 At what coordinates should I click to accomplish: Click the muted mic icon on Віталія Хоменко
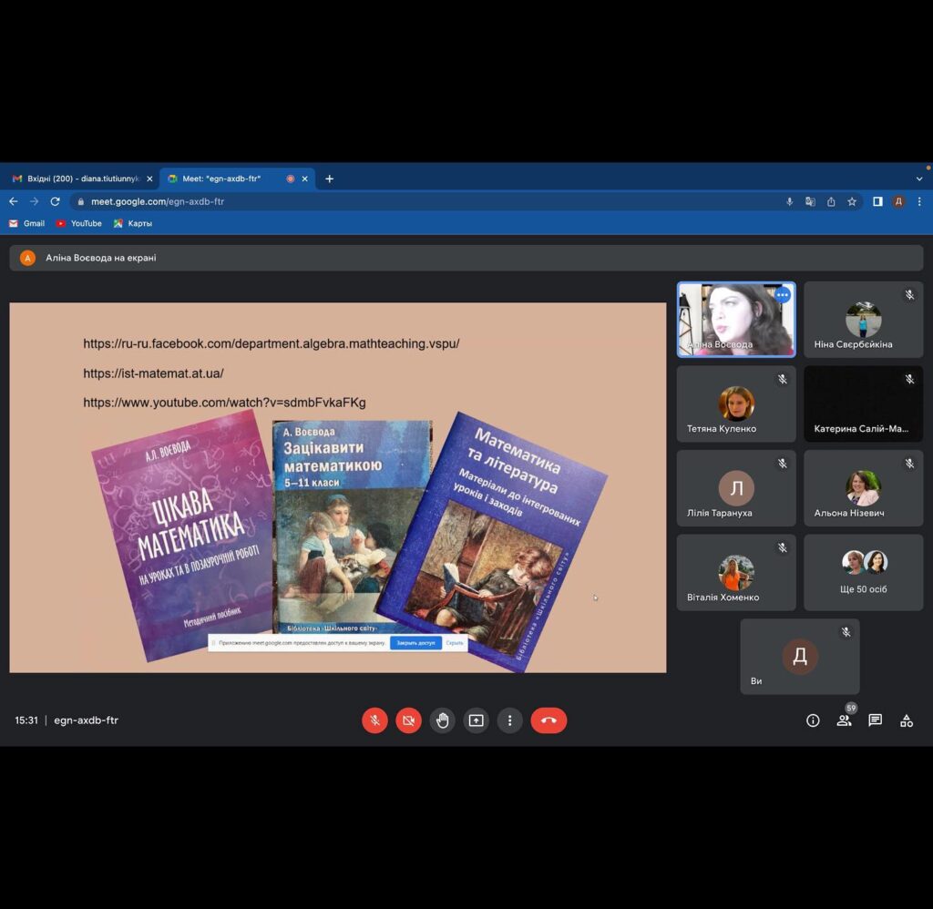click(783, 548)
